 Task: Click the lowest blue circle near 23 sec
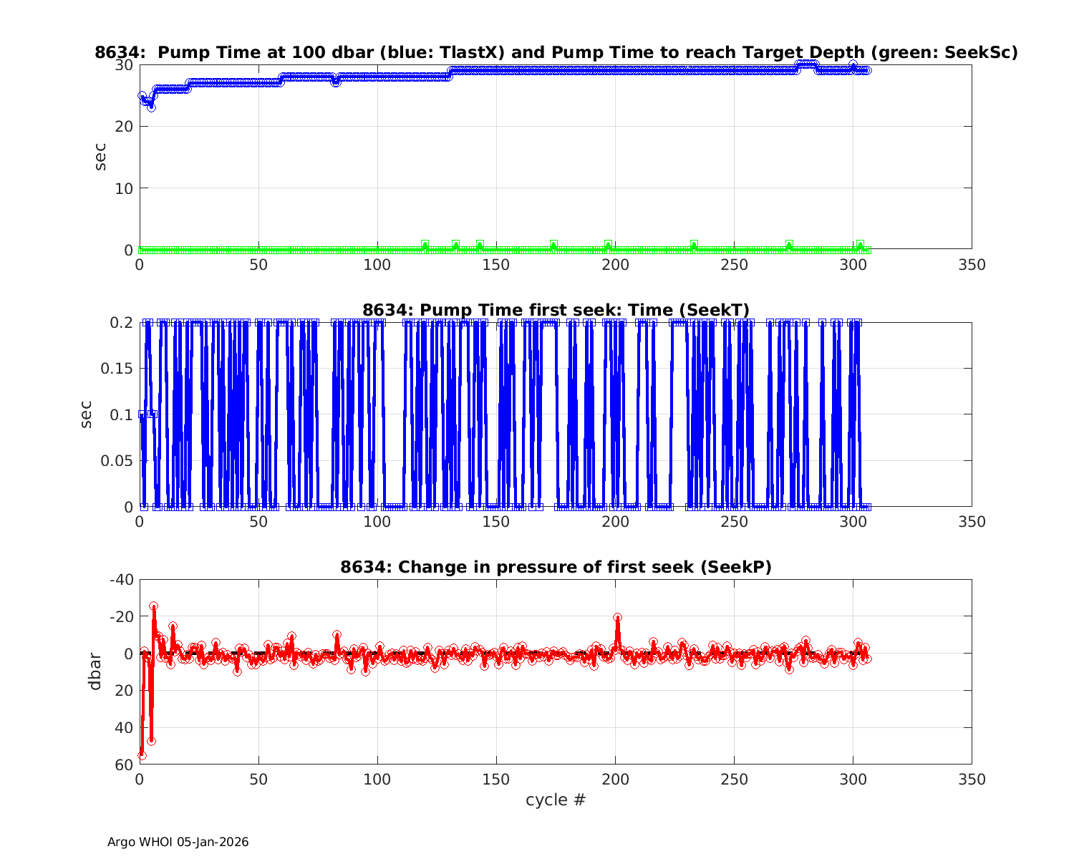click(x=151, y=107)
